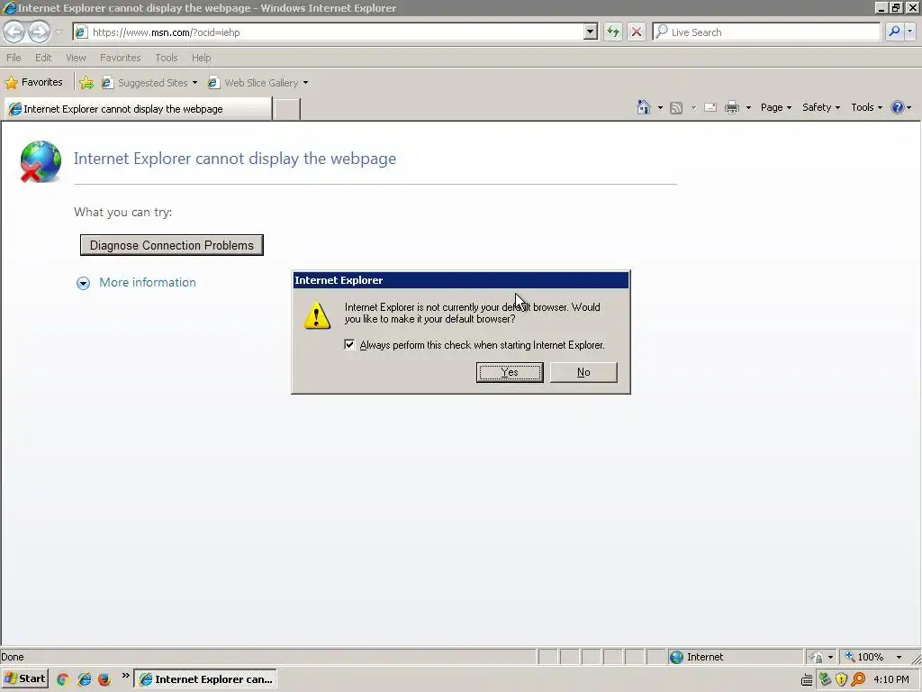This screenshot has width=922, height=692.
Task: Open the address bar autocomplete dropdown arrow
Action: coord(591,32)
